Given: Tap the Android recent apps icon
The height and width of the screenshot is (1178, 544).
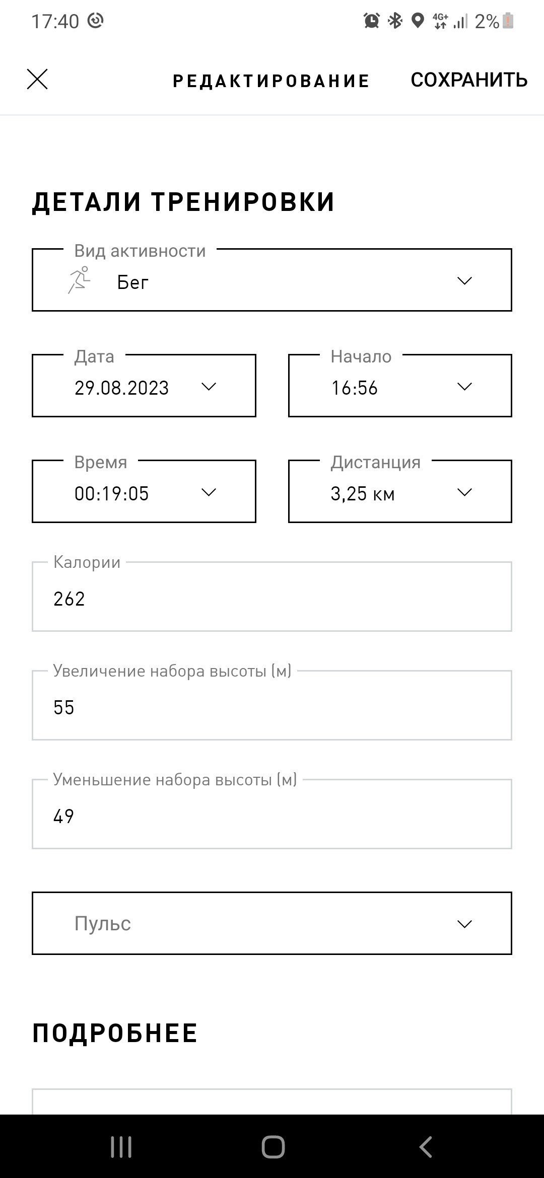Looking at the screenshot, I should click(121, 1147).
